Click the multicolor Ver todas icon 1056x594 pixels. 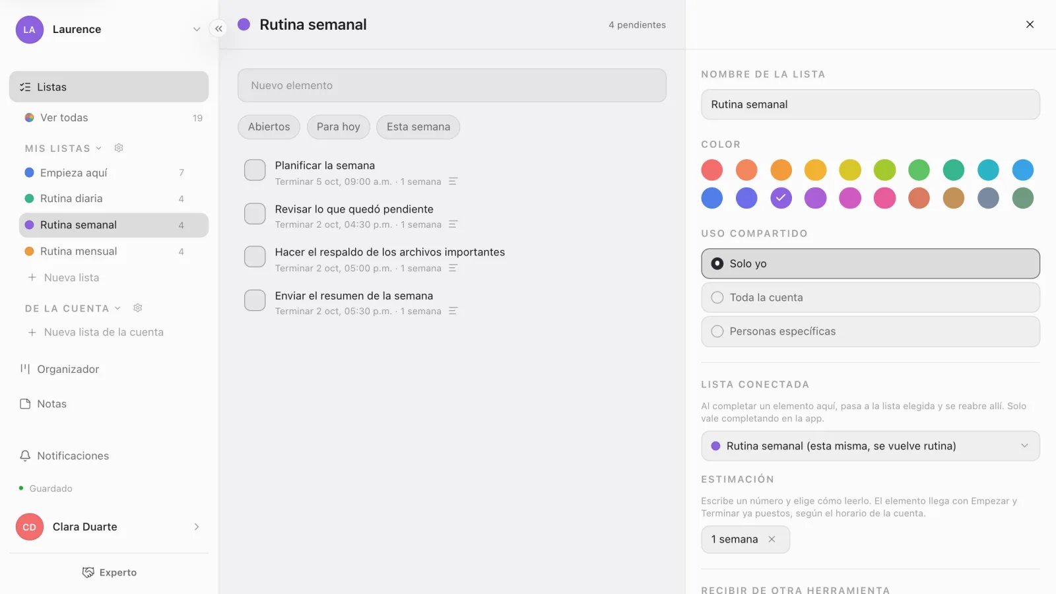click(29, 117)
